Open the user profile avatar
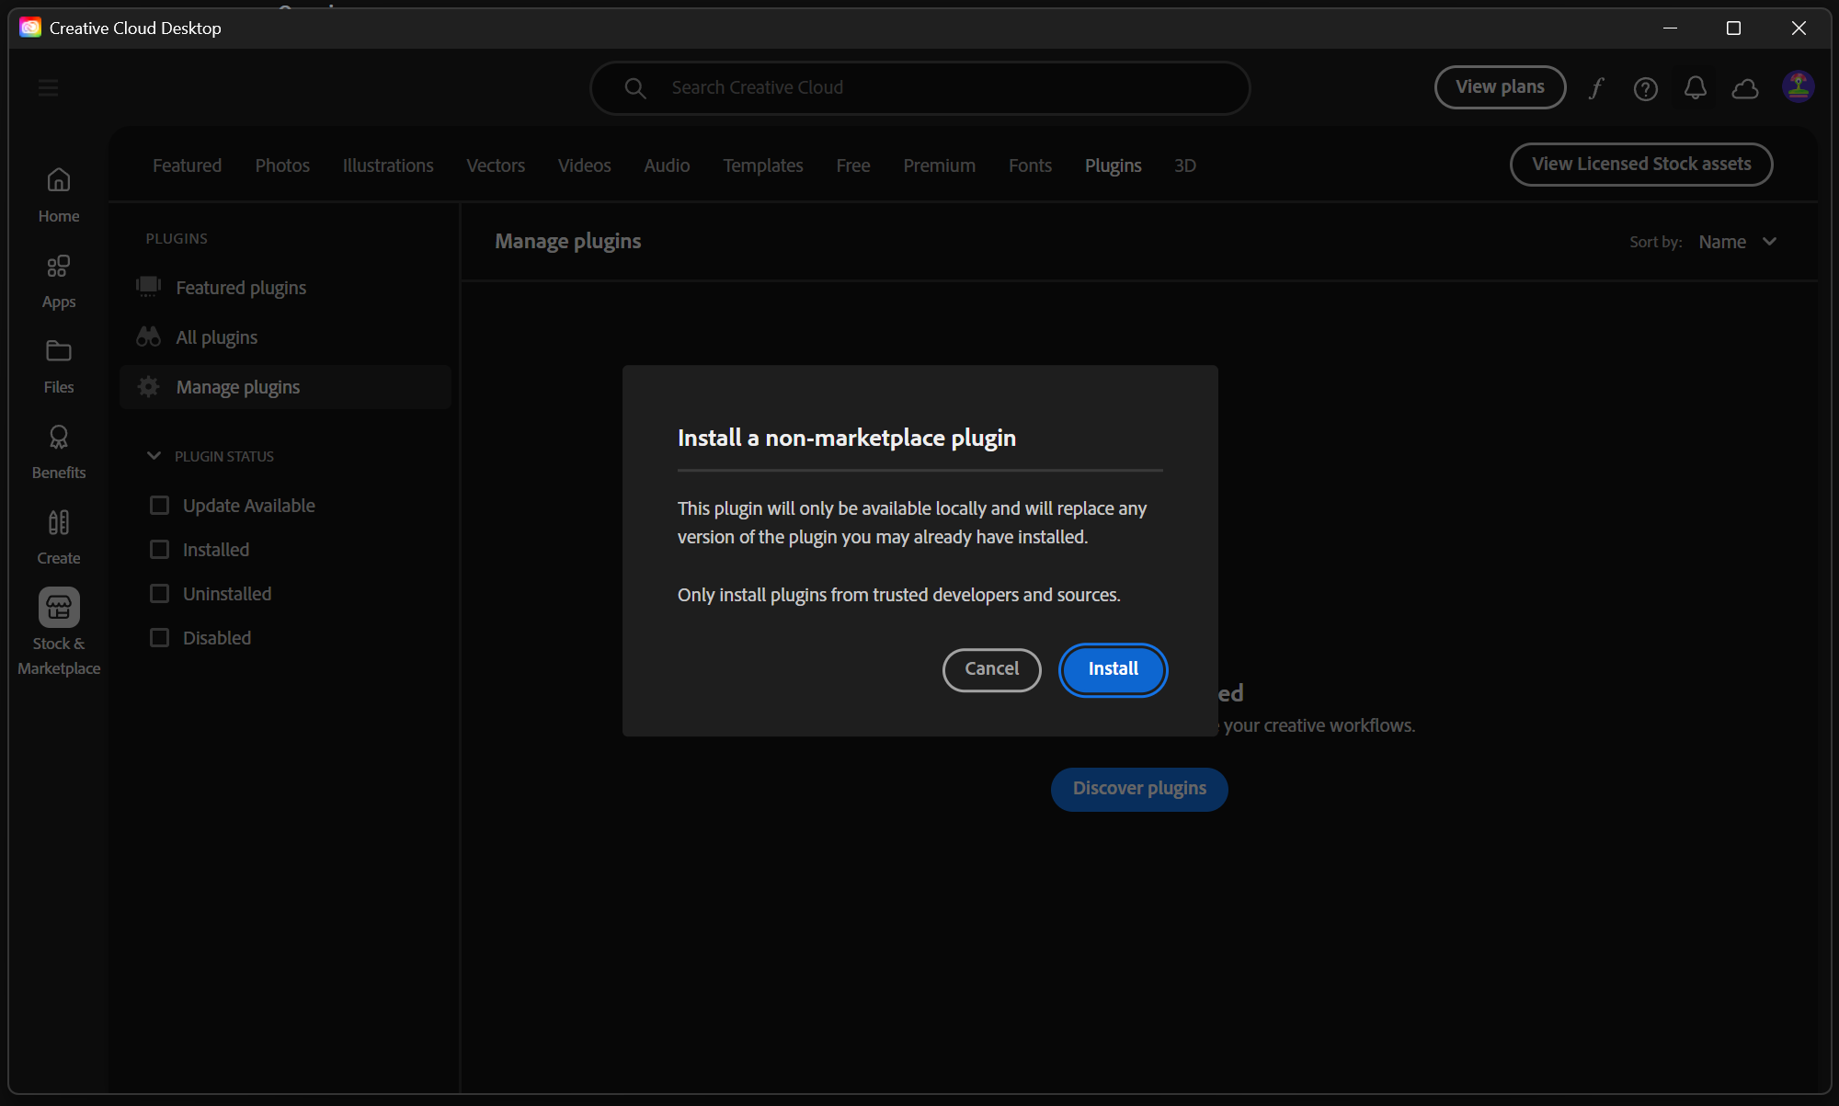Image resolution: width=1839 pixels, height=1106 pixels. (1799, 86)
